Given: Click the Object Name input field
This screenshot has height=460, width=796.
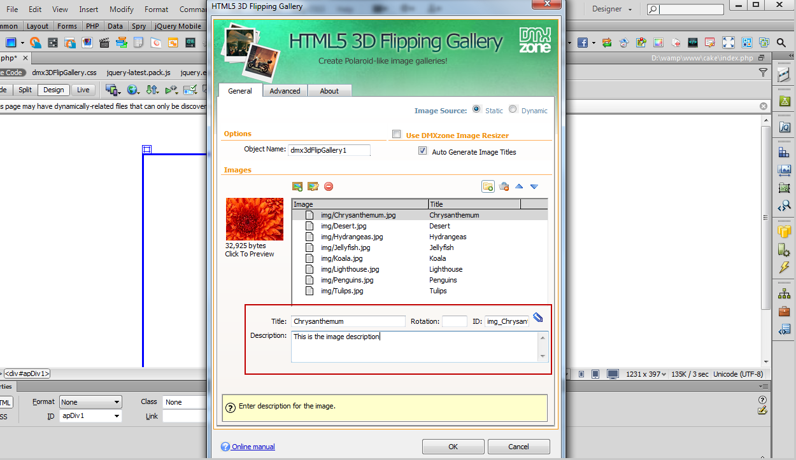Looking at the screenshot, I should [x=329, y=150].
